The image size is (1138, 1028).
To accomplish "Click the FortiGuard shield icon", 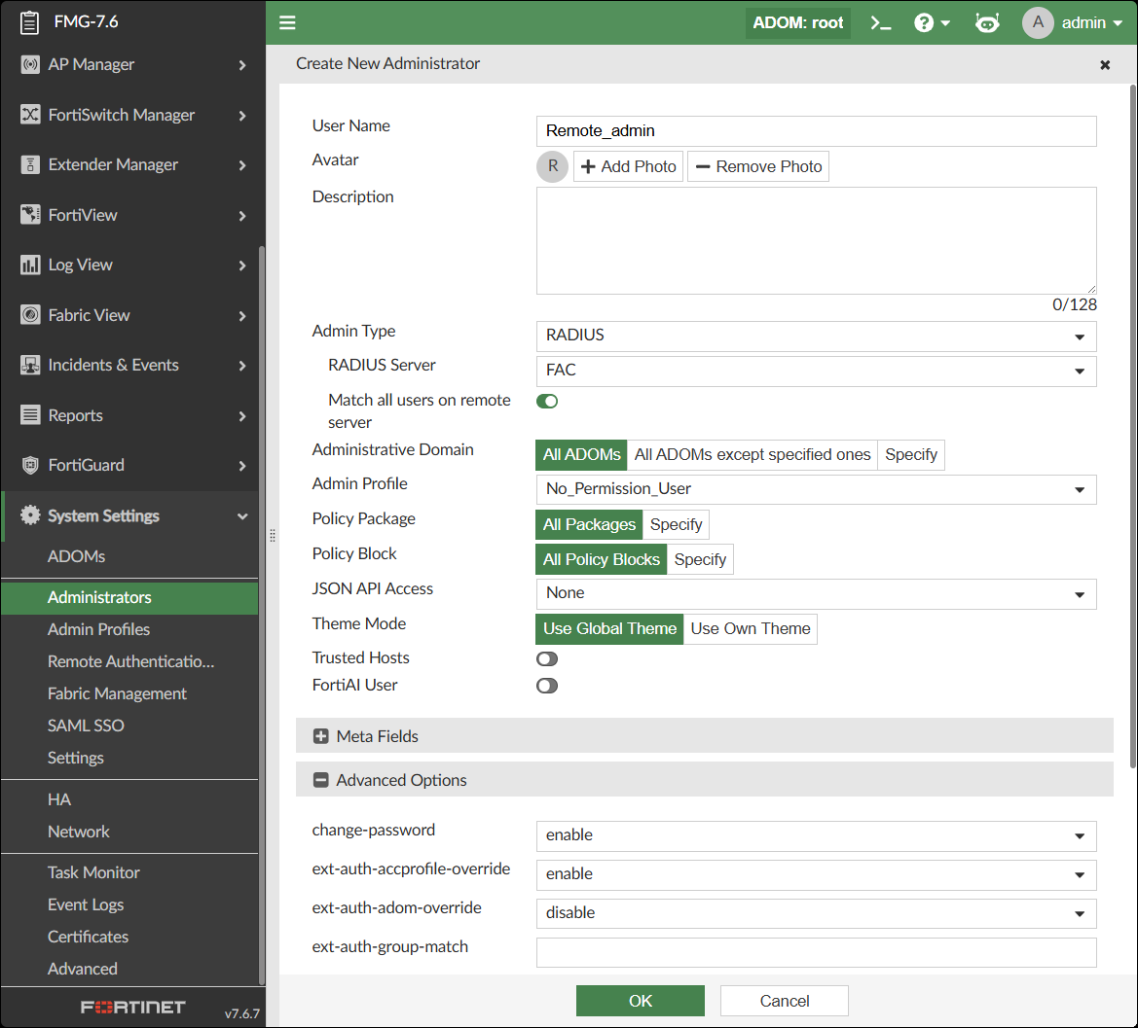I will tap(30, 465).
